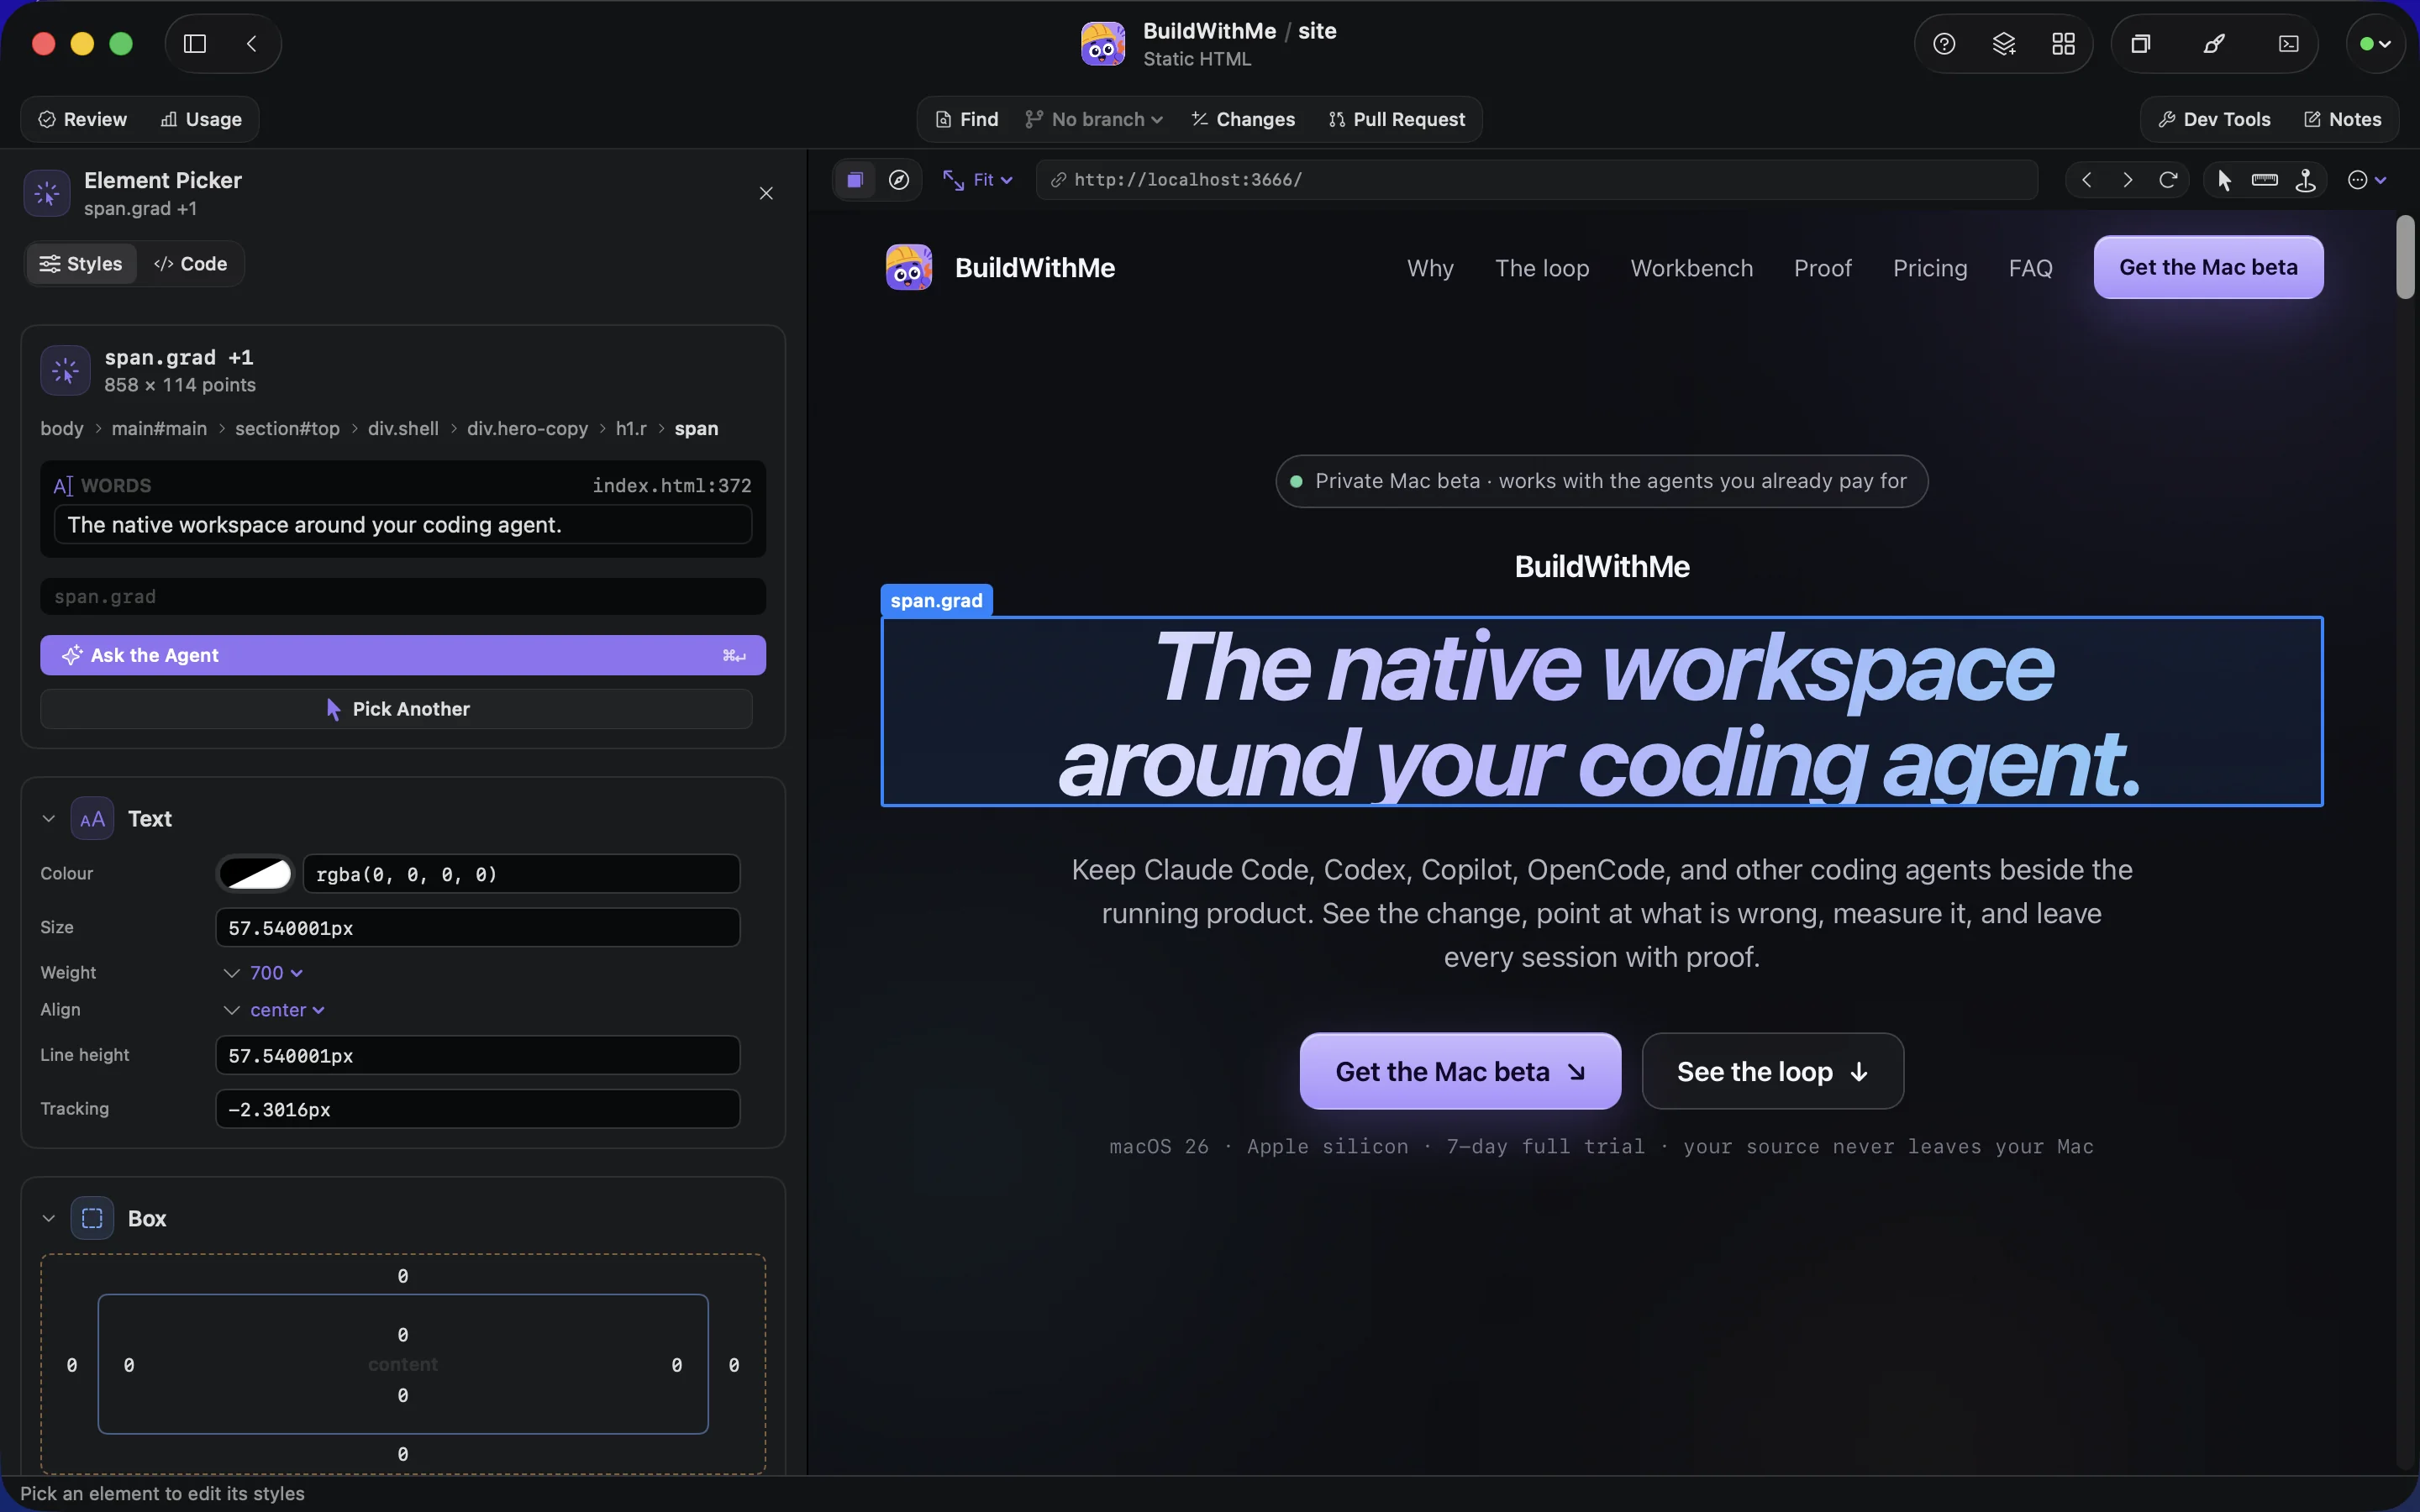Go back in the preview browser

point(2087,180)
